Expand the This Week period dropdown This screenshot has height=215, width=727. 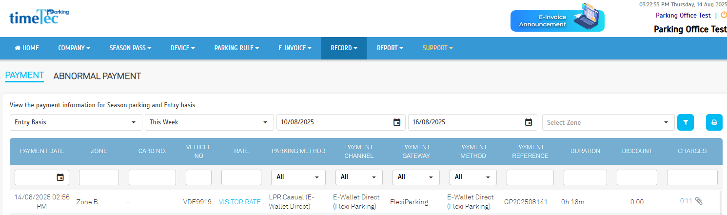pos(209,122)
